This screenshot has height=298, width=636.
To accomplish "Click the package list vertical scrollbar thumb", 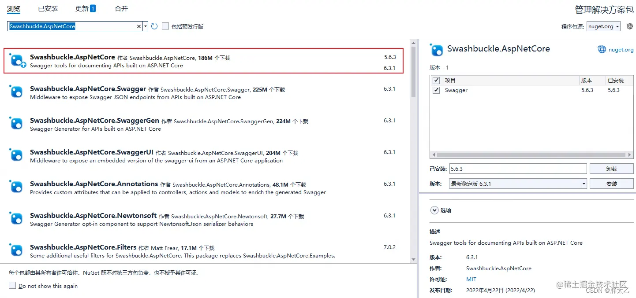I will [413, 71].
